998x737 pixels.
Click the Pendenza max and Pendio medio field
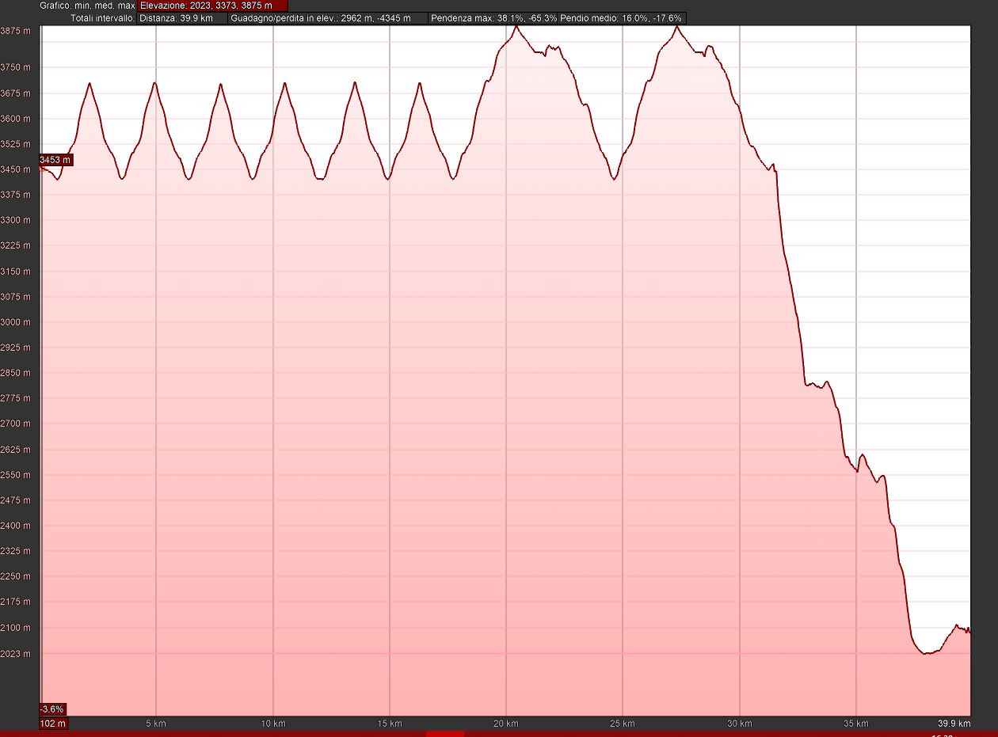pyautogui.click(x=557, y=17)
